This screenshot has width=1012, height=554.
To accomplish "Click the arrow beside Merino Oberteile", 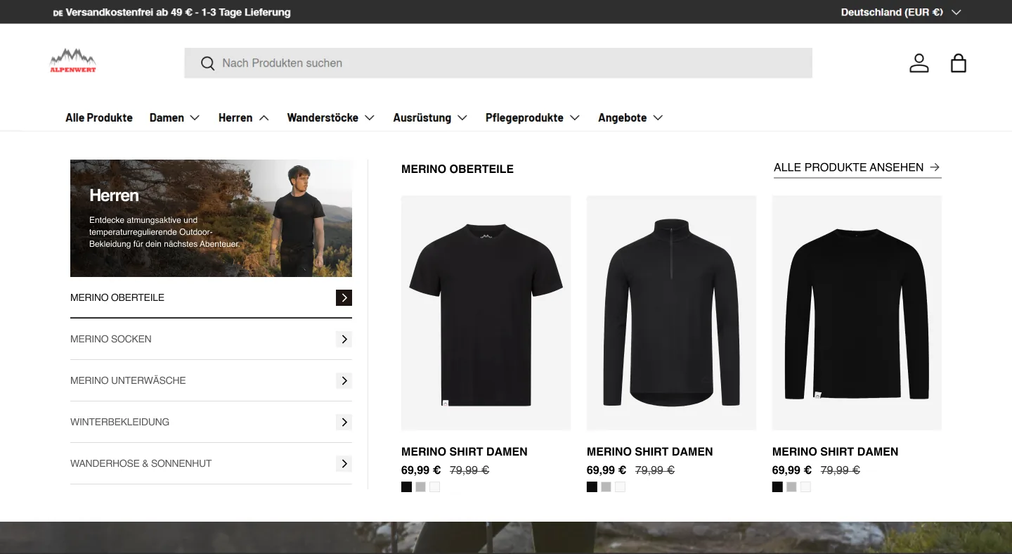I will [x=344, y=297].
